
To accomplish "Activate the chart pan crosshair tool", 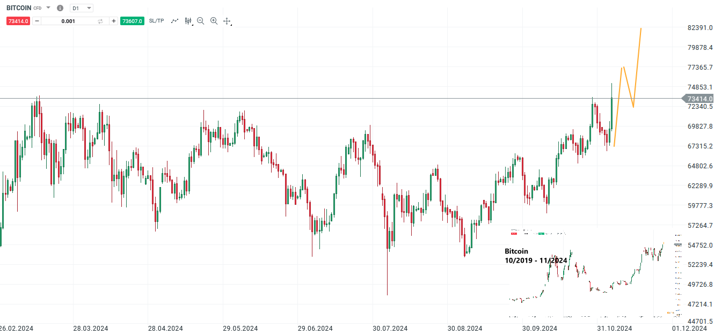I will tap(227, 20).
